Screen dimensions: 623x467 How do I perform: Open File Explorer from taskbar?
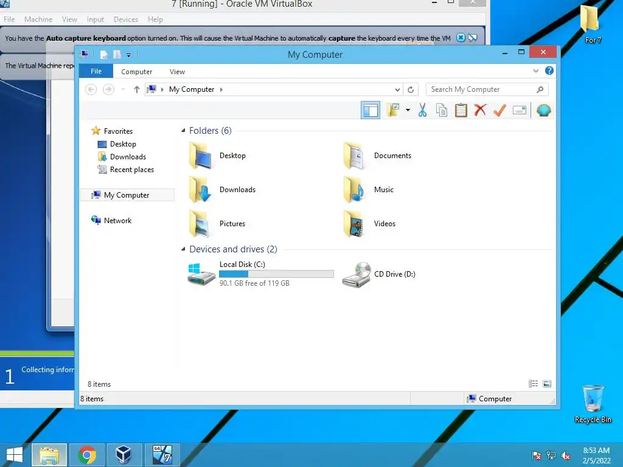pos(49,455)
